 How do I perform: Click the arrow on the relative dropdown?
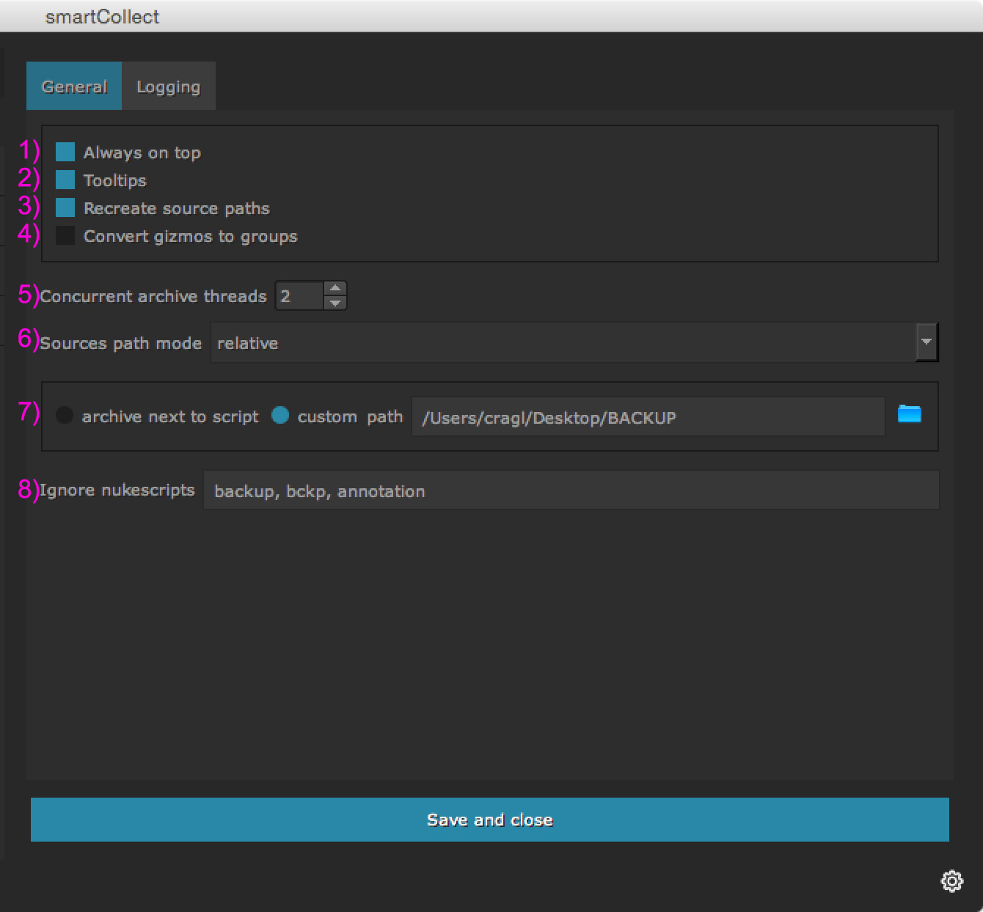tap(927, 342)
